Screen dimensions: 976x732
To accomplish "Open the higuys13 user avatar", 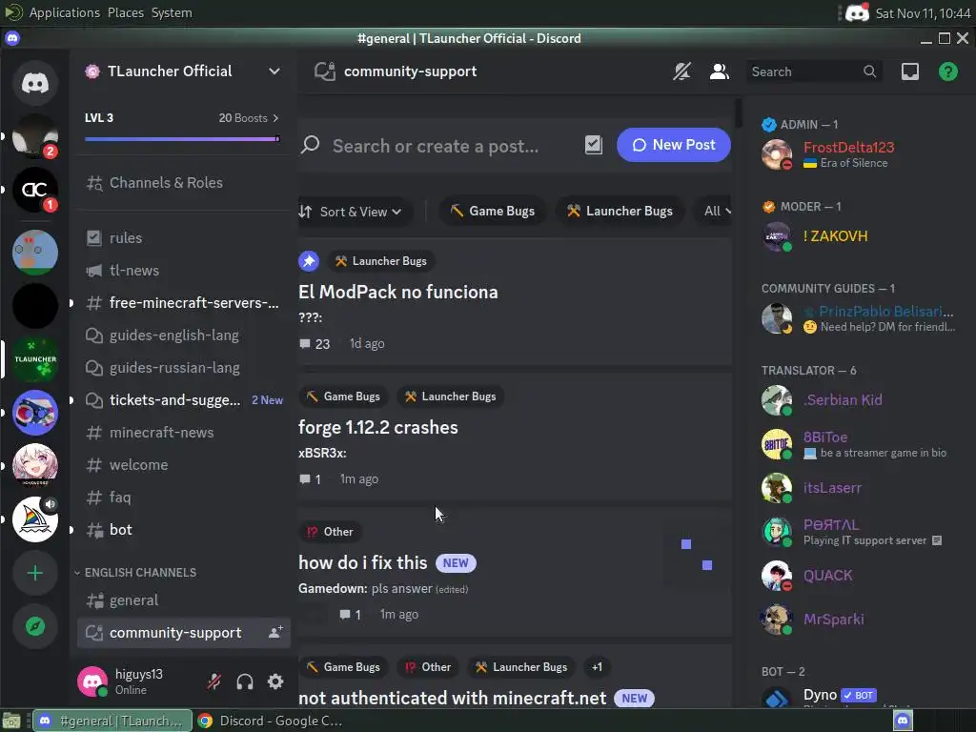I will (x=92, y=681).
